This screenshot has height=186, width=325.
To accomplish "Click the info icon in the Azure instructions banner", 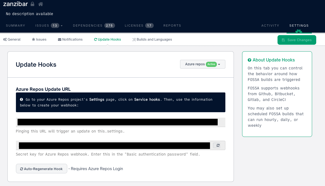I will click(x=21, y=99).
